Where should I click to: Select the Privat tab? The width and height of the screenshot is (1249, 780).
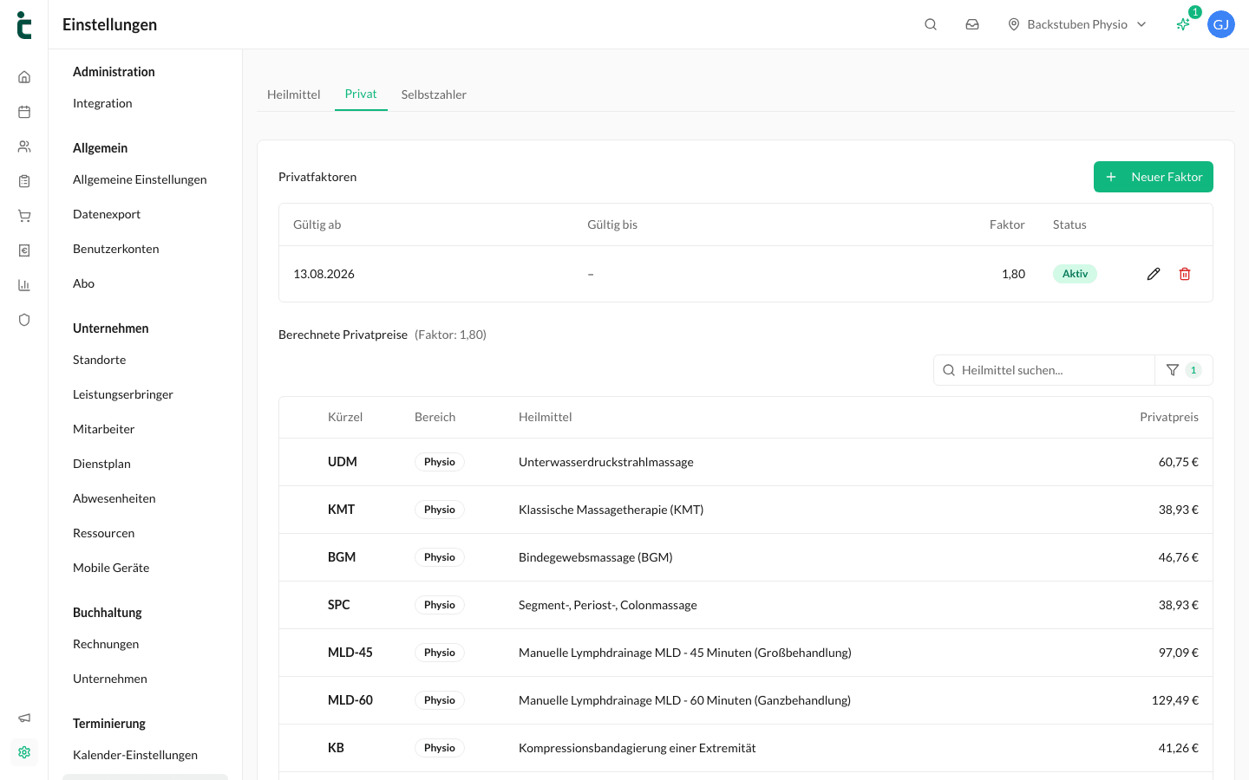coord(361,94)
